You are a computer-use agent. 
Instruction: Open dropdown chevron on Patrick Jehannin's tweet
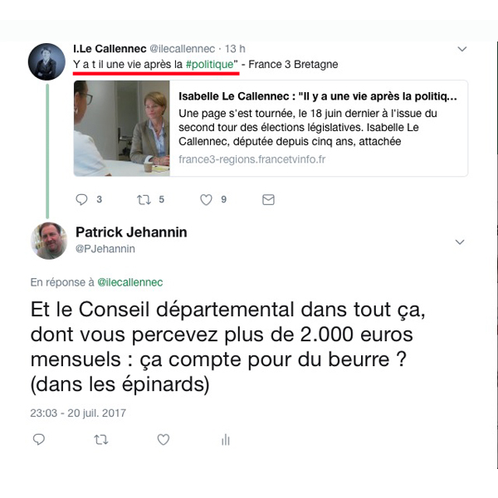coord(460,242)
